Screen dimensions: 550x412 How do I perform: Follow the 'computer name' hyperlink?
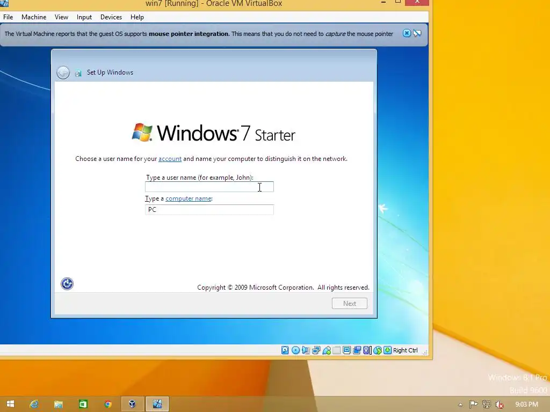[189, 198]
